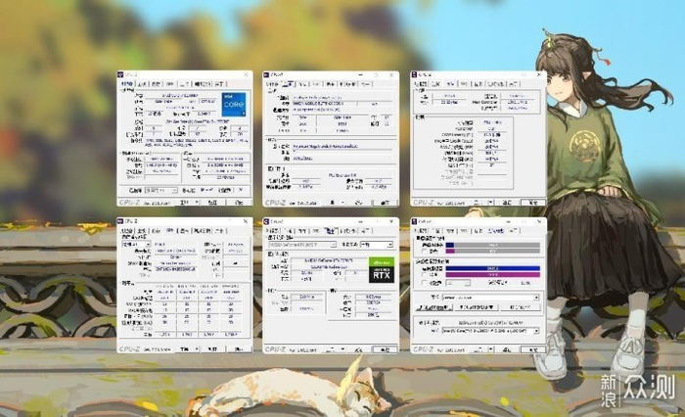Click the CPU-Z title icon in the processor window

121,74
